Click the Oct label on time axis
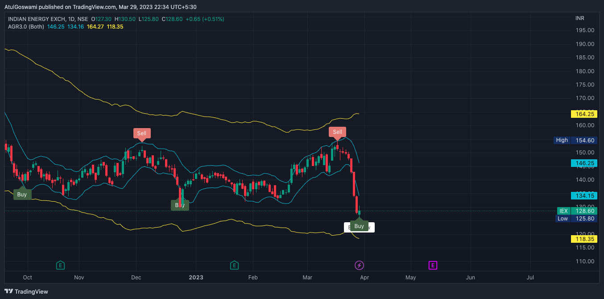Screen dimensions: 604x299 pos(27,278)
